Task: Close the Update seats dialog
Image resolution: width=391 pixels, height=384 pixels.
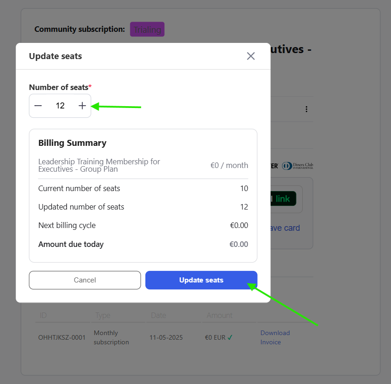Action: click(251, 56)
